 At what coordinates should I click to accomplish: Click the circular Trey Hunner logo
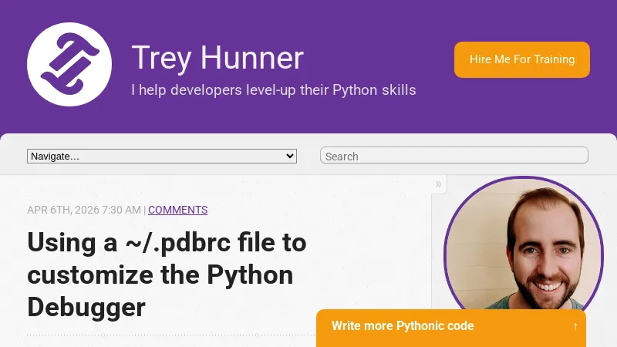70,64
